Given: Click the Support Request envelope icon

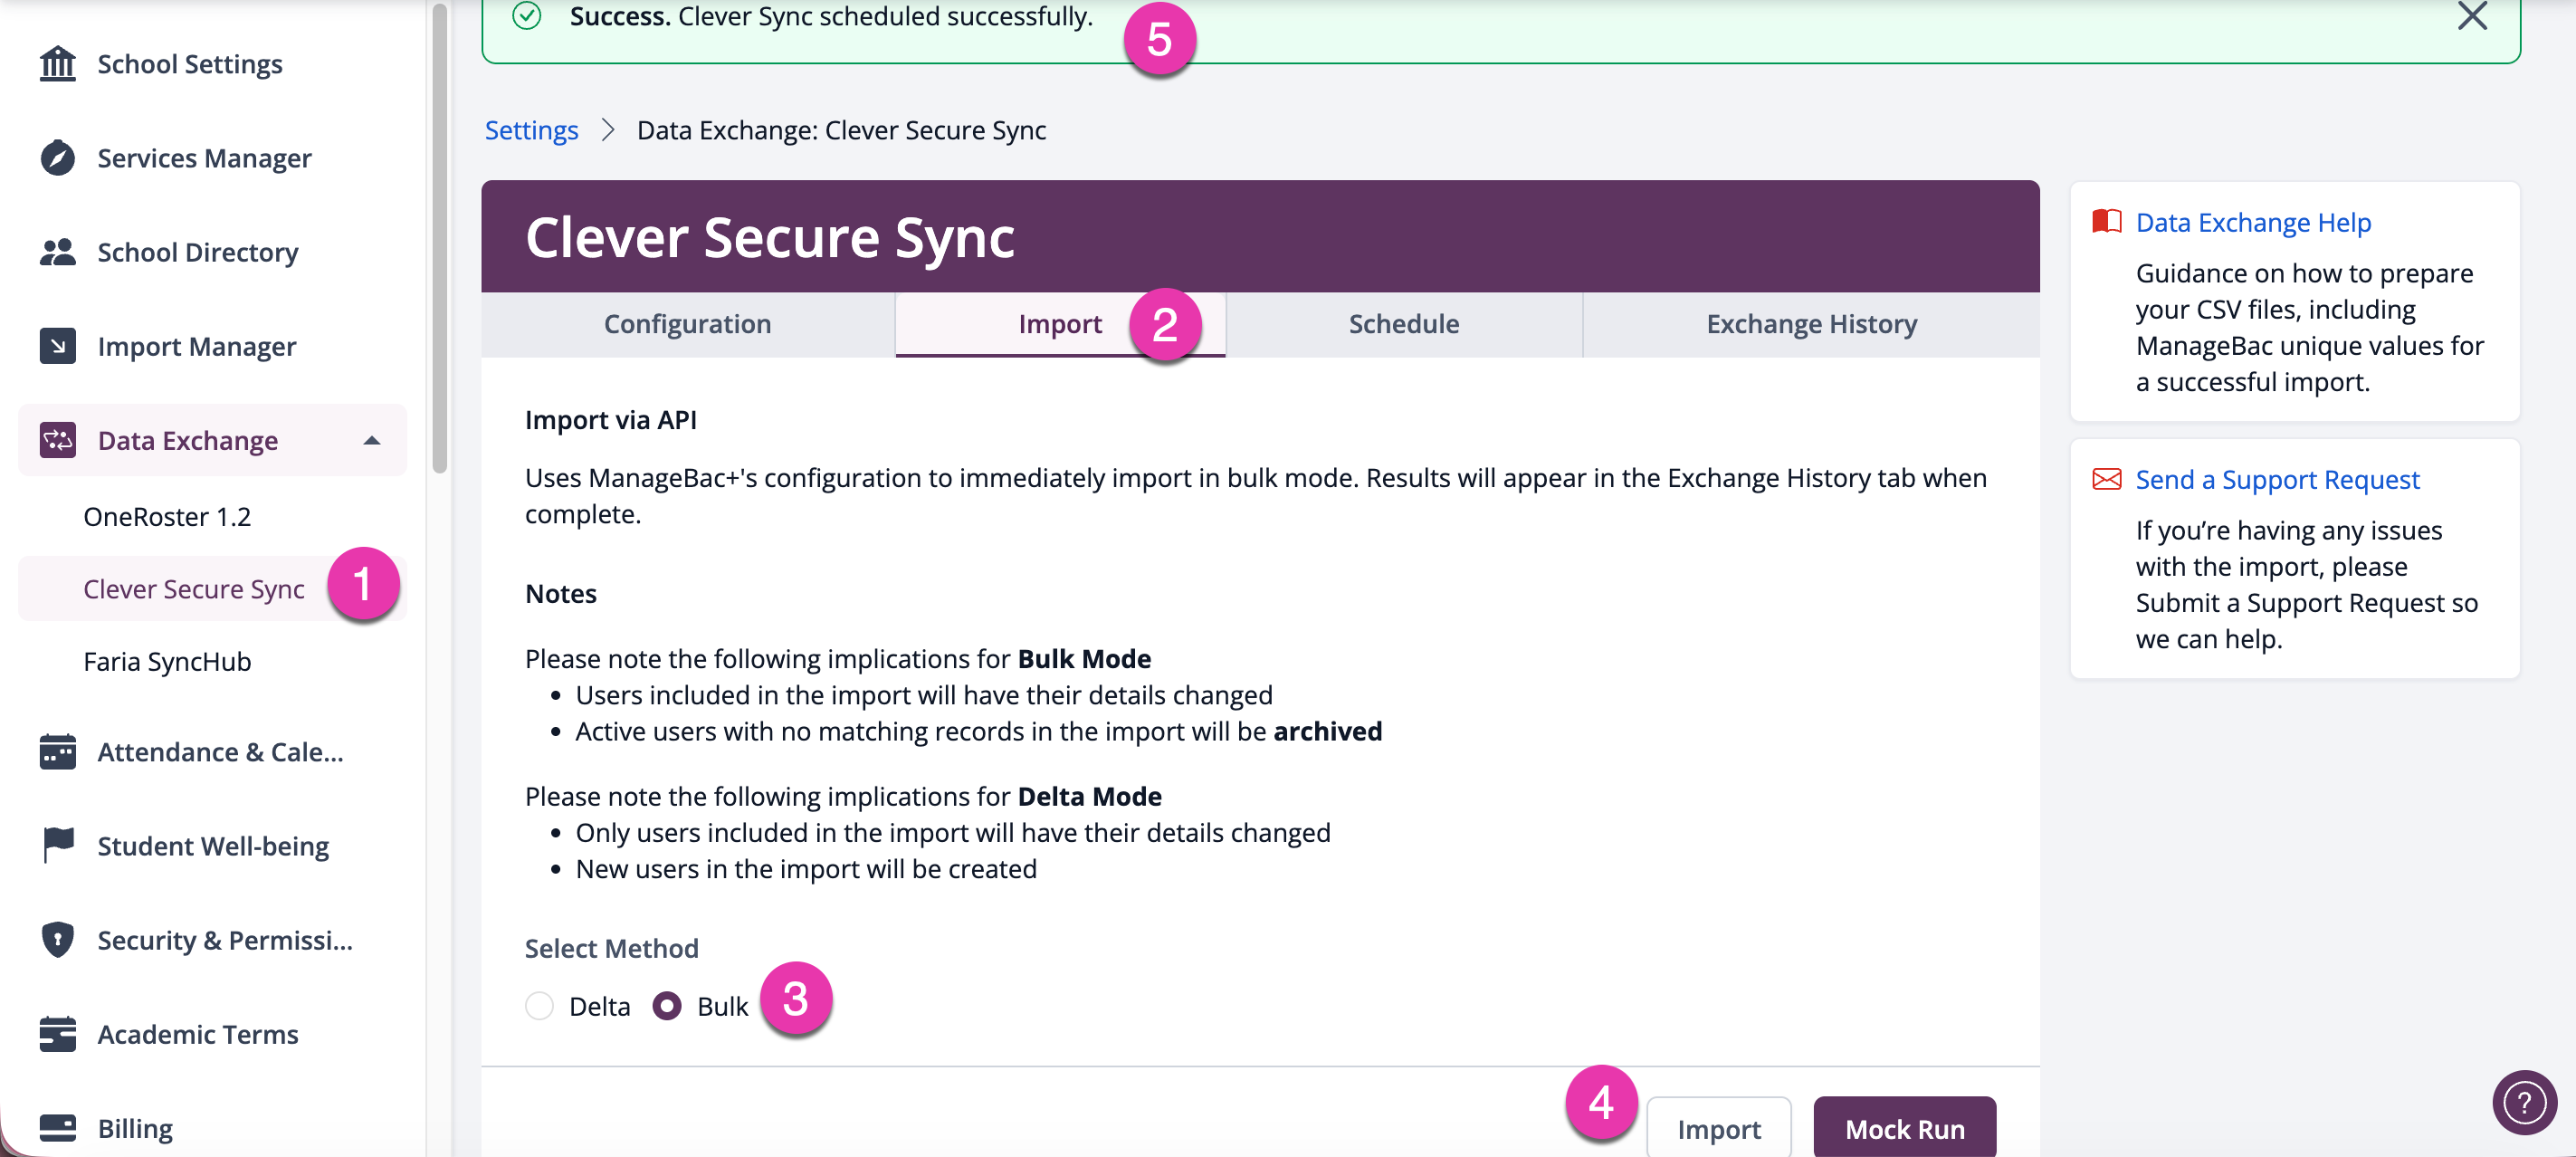Looking at the screenshot, I should (2106, 479).
